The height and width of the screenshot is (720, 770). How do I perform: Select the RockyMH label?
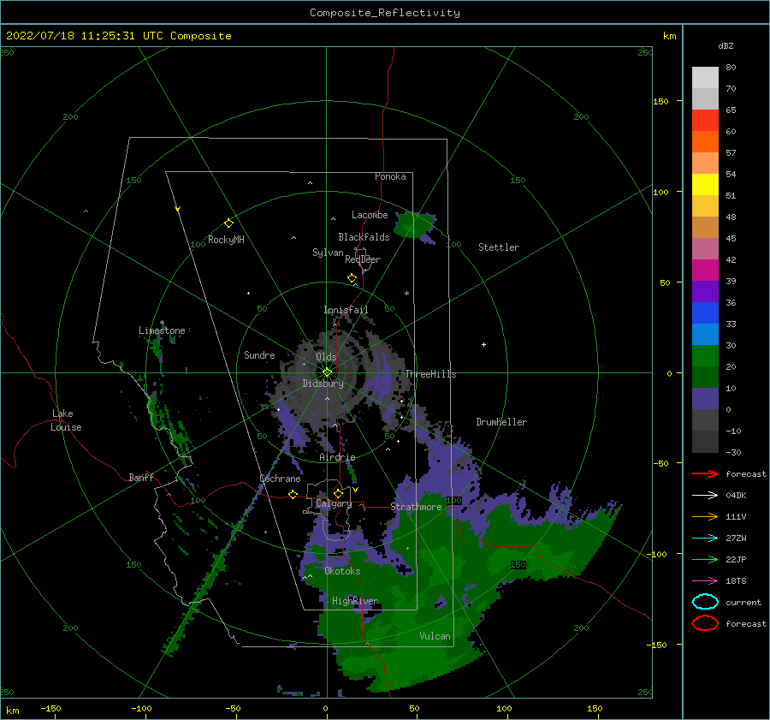[226, 240]
